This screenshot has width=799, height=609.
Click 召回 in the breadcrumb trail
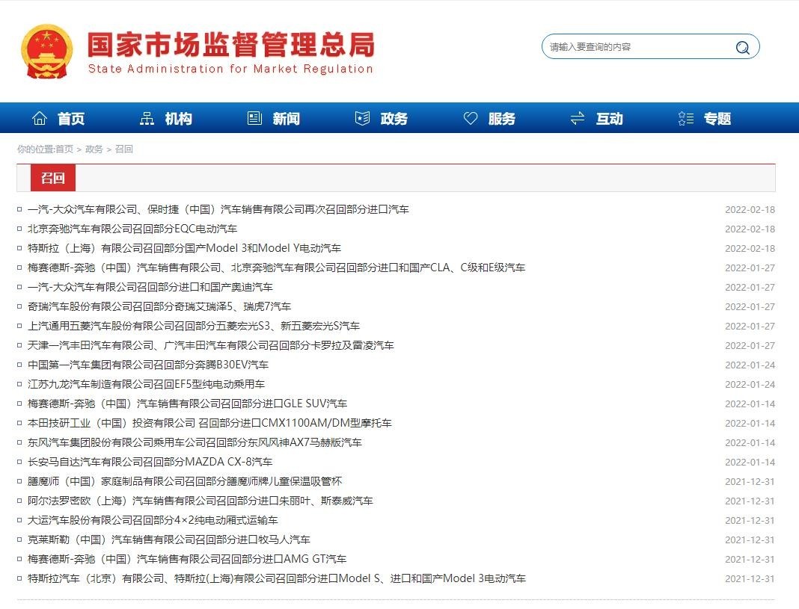pos(124,149)
